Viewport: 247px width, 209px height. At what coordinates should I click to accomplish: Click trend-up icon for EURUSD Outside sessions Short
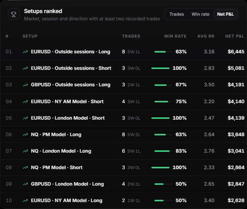[x=25, y=68]
